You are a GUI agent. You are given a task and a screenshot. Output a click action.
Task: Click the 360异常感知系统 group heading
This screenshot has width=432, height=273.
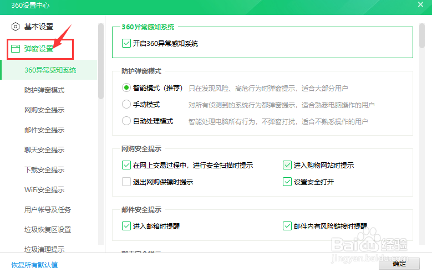(x=148, y=27)
